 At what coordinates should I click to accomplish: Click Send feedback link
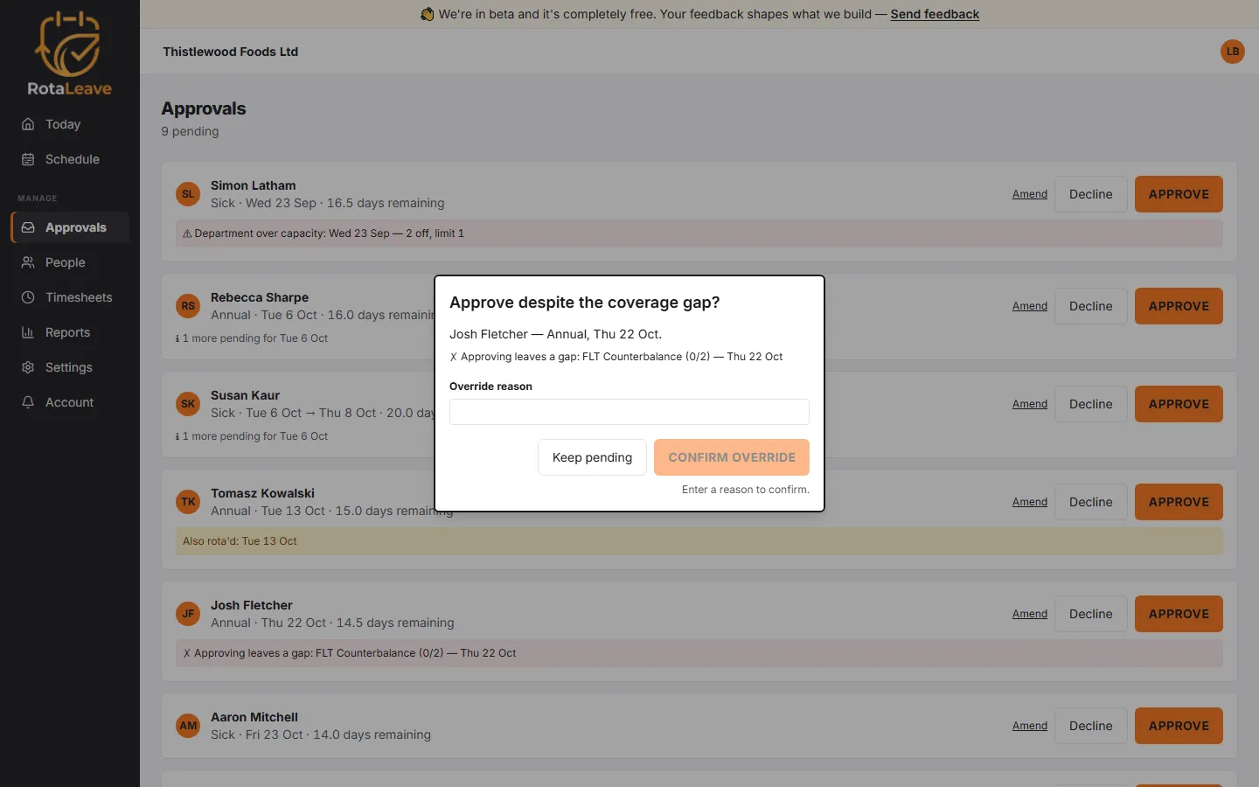[935, 14]
